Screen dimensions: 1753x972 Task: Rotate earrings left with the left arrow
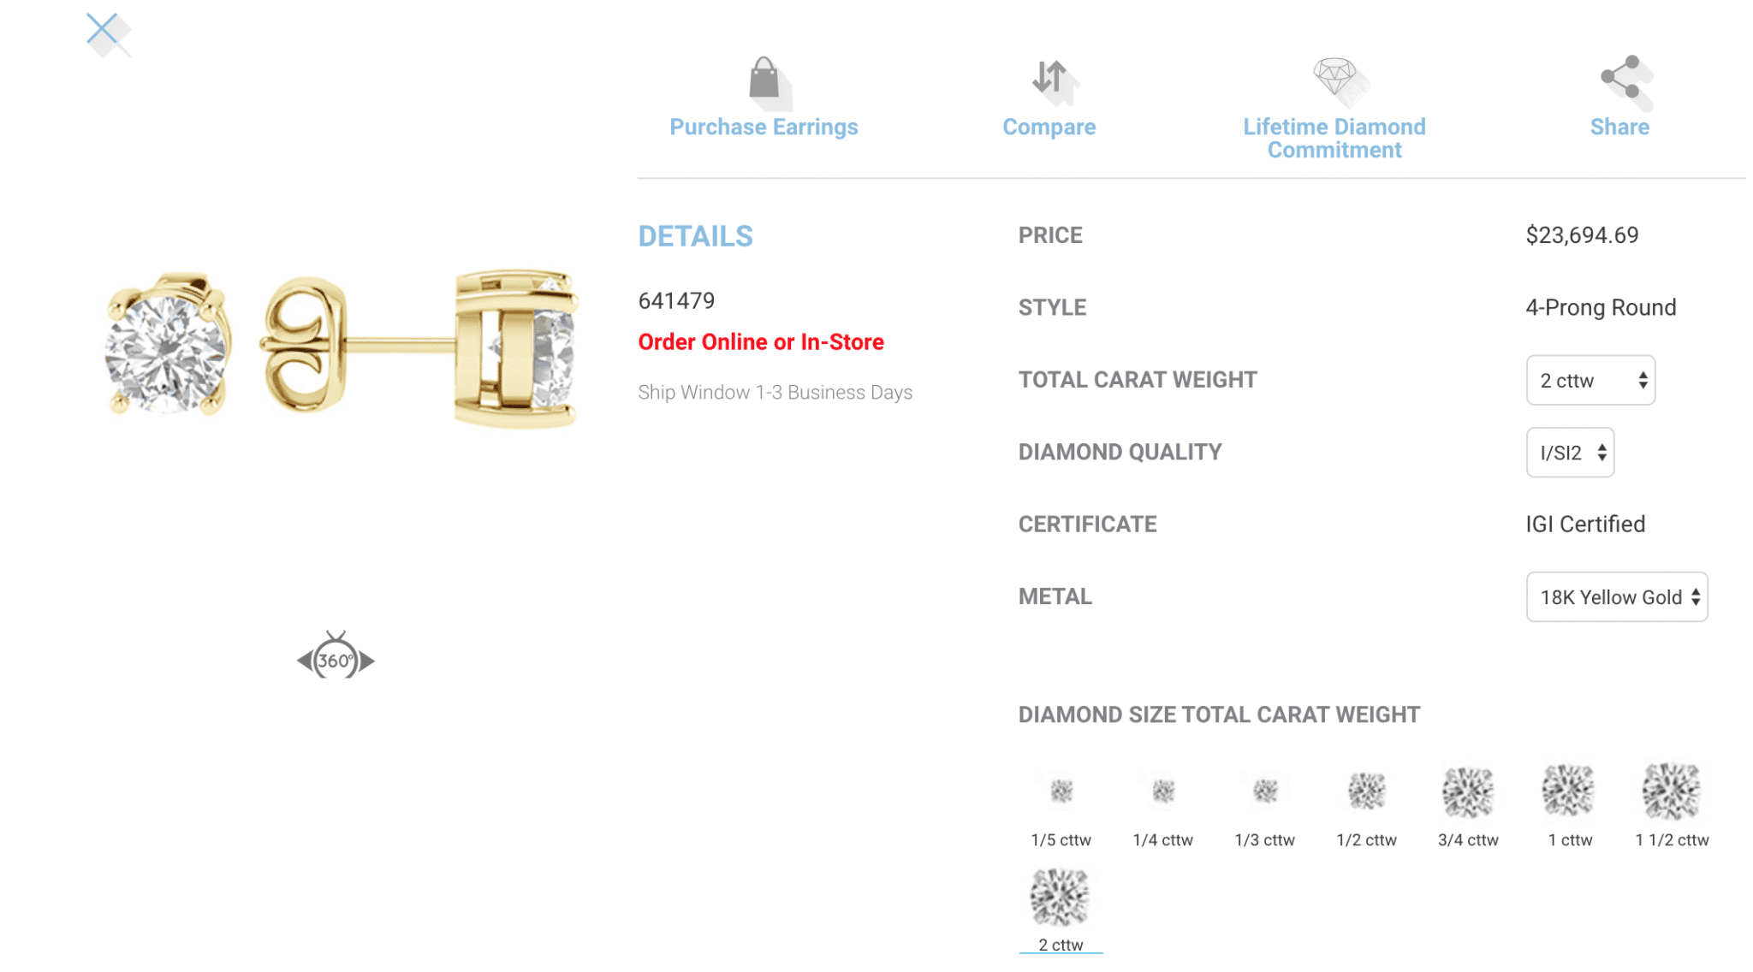[x=305, y=660]
